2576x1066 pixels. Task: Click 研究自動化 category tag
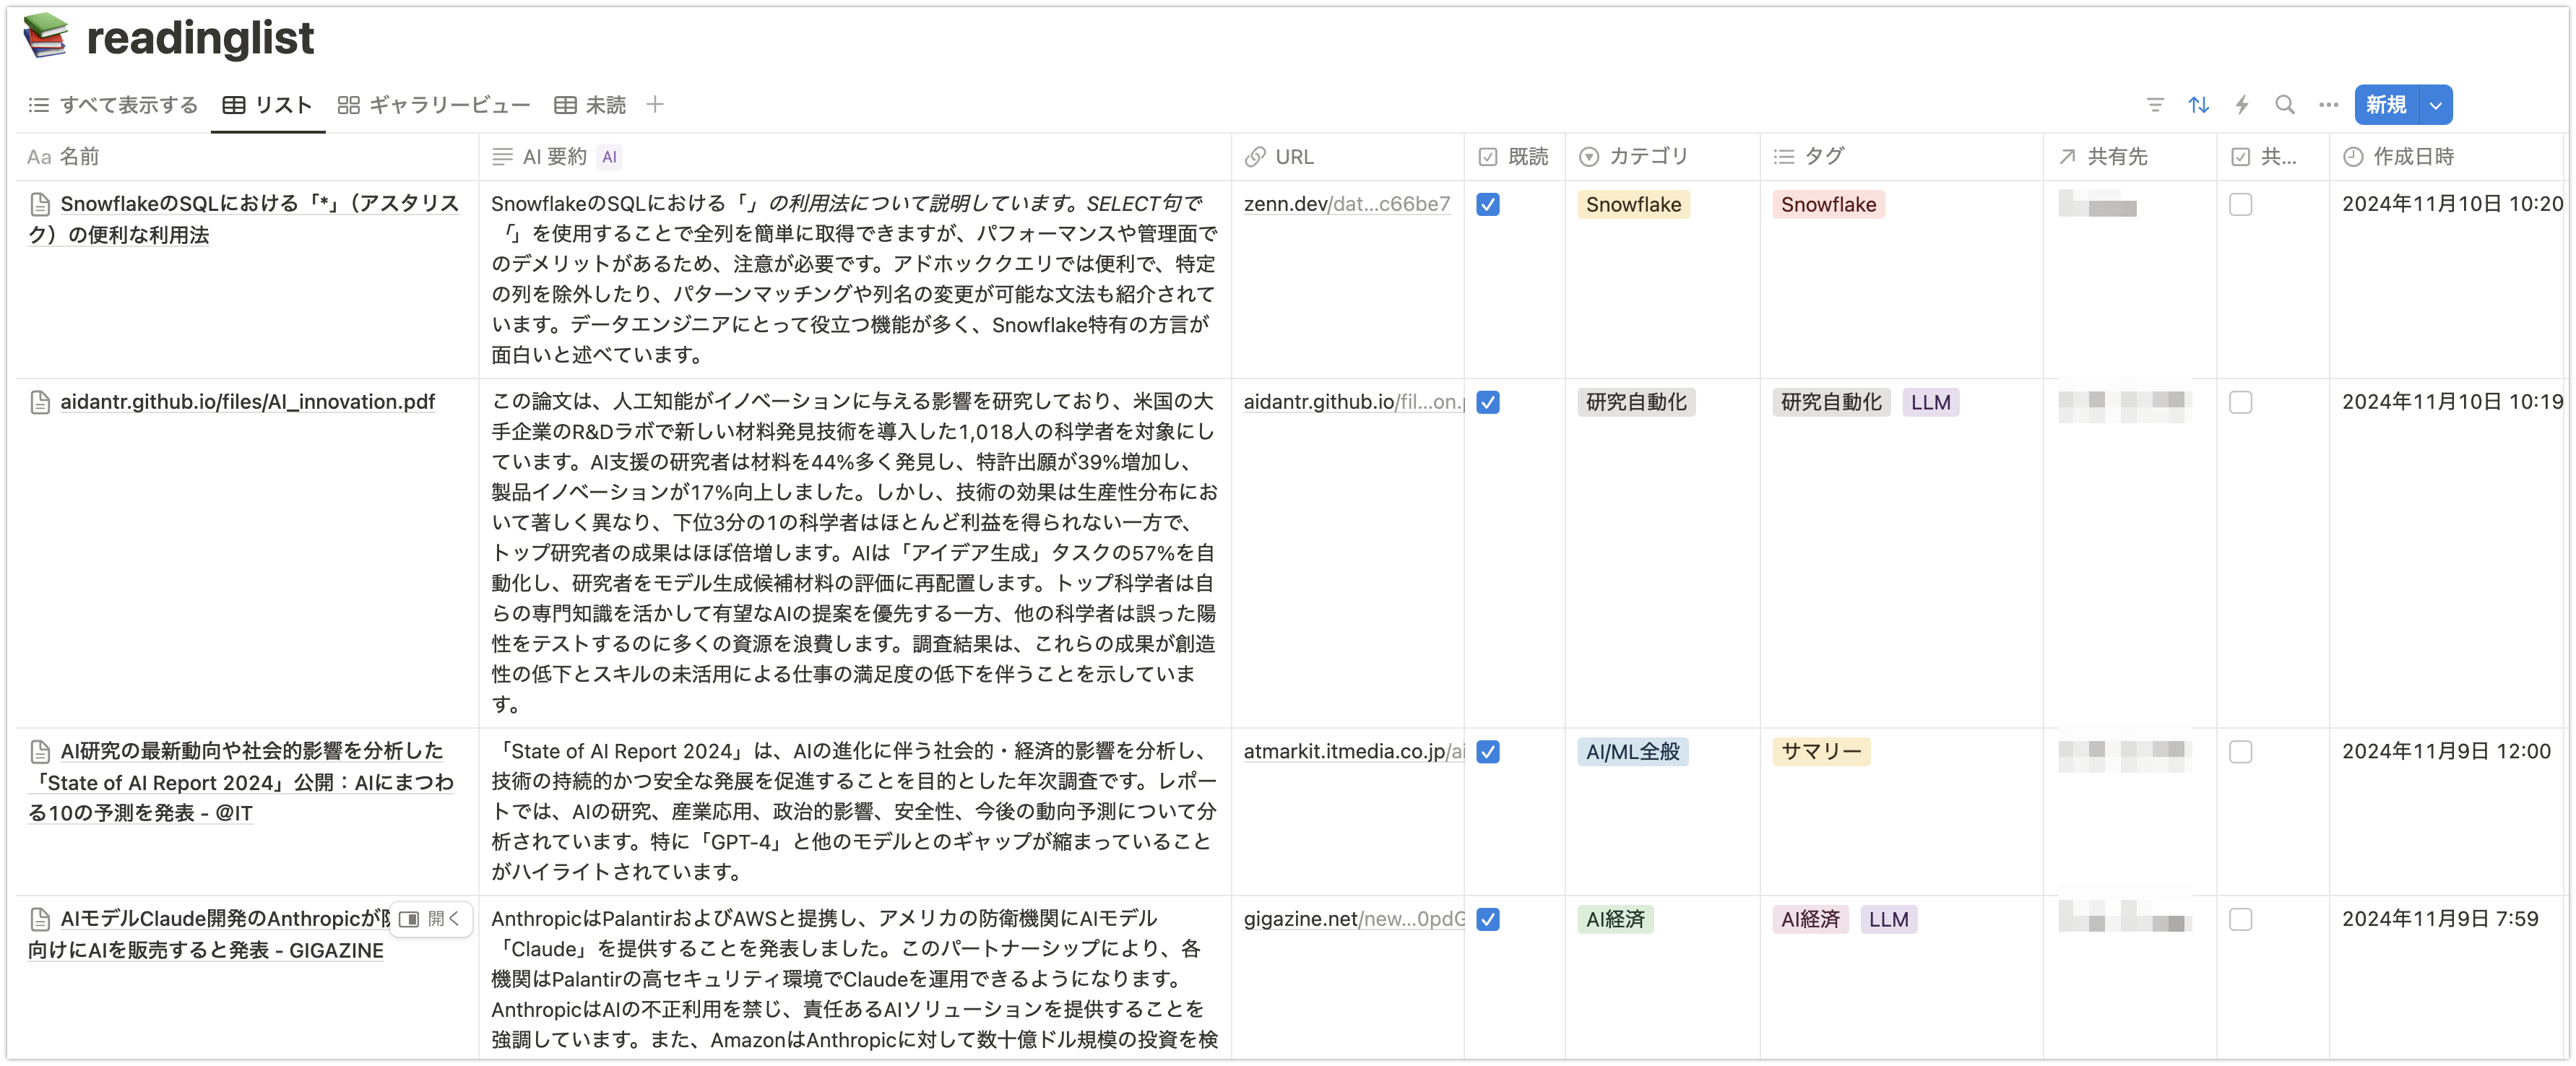coord(1636,403)
